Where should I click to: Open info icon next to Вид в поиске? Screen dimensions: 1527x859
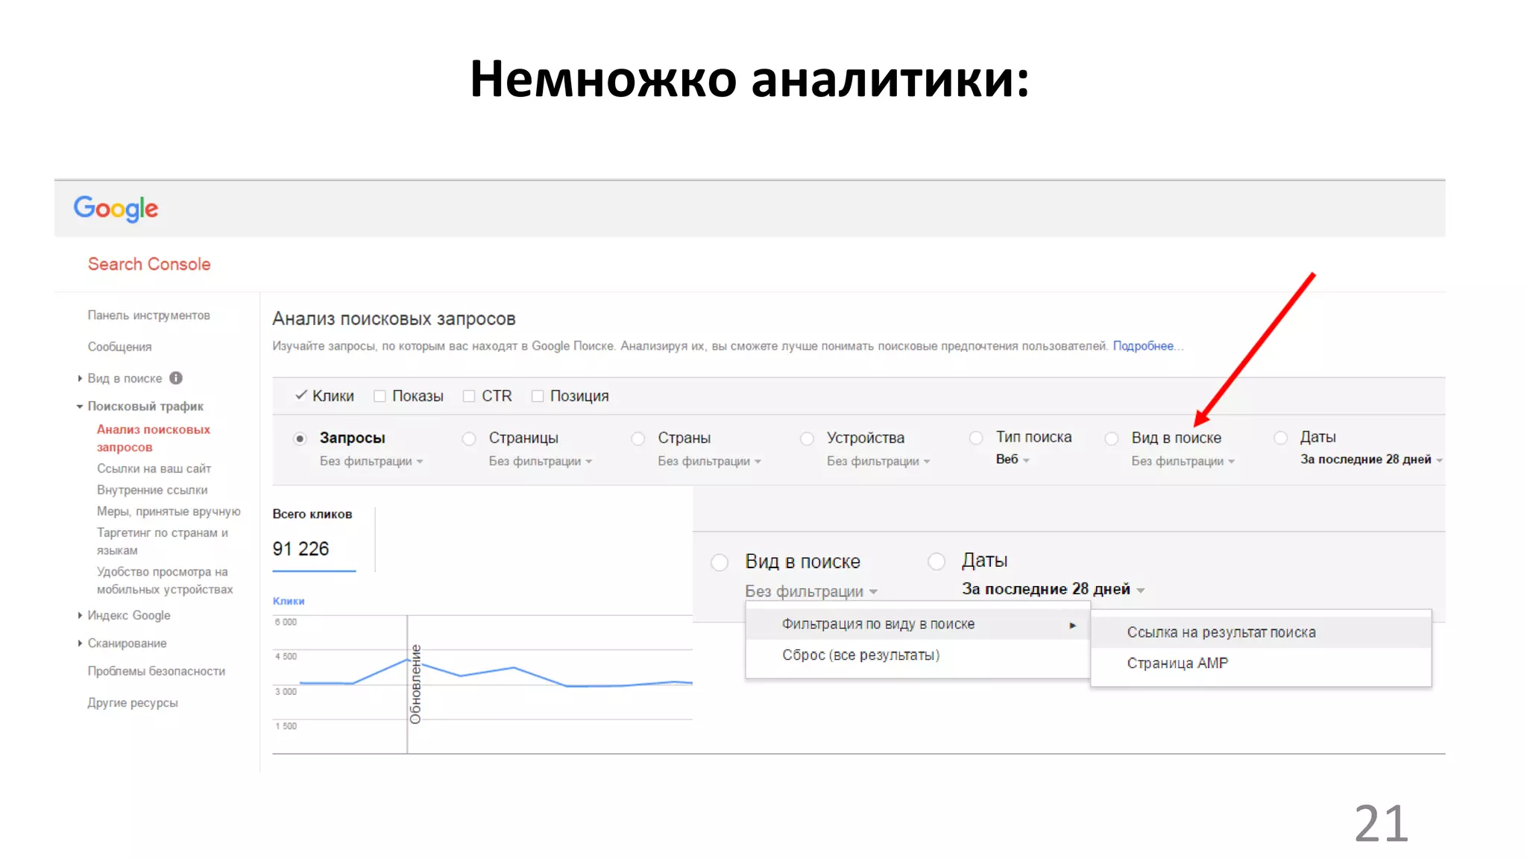click(x=176, y=378)
